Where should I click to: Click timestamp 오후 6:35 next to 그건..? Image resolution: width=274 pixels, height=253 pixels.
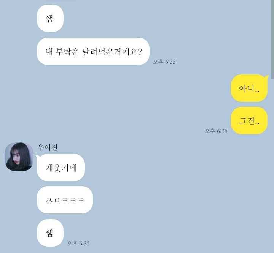(216, 131)
